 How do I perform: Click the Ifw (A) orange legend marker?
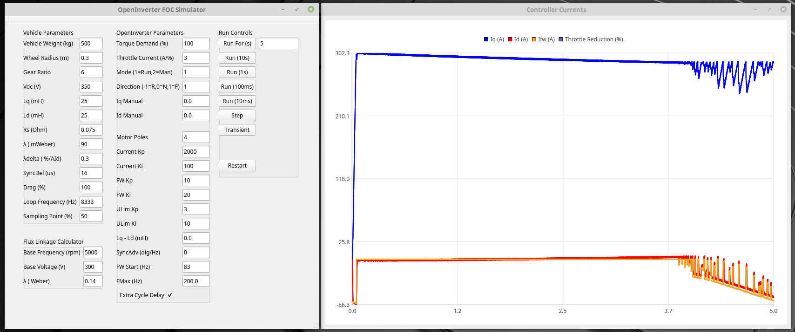tap(534, 39)
